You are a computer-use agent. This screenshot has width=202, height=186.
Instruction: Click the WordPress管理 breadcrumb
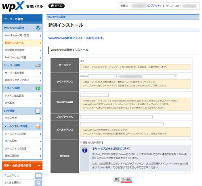click(57, 17)
